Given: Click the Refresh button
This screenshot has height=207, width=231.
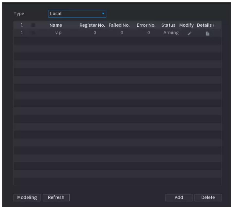Looking at the screenshot, I should [x=56, y=198].
